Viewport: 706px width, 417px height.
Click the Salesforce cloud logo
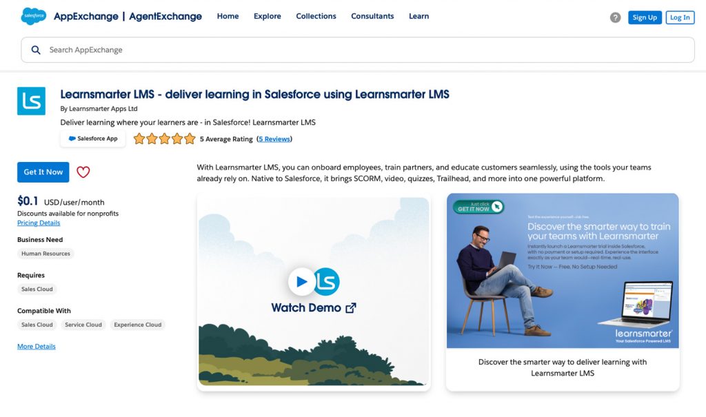33,17
